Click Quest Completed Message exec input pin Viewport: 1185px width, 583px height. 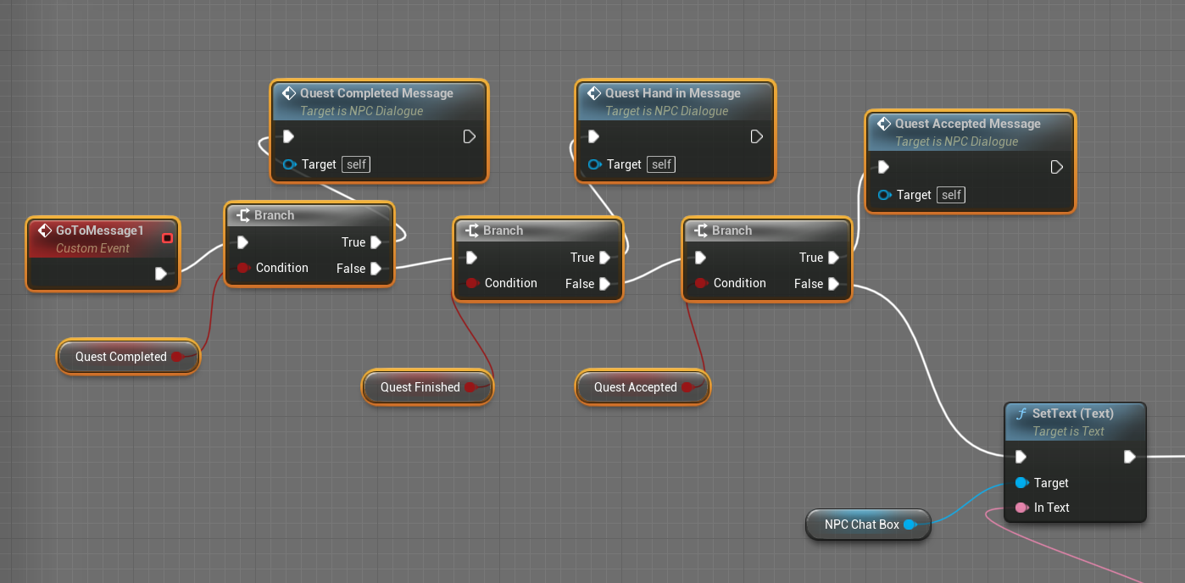pos(289,136)
